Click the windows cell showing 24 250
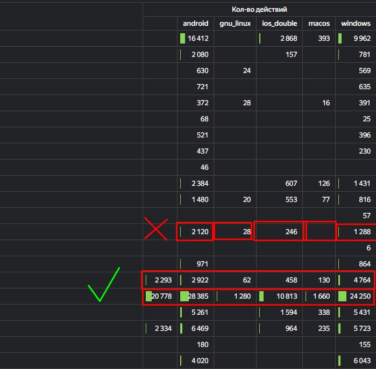Screen dimensions: 376x369 pos(356,296)
